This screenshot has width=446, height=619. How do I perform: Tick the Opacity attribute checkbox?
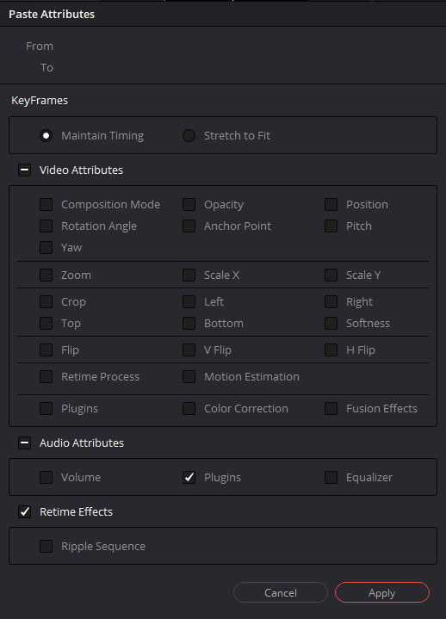pos(189,205)
